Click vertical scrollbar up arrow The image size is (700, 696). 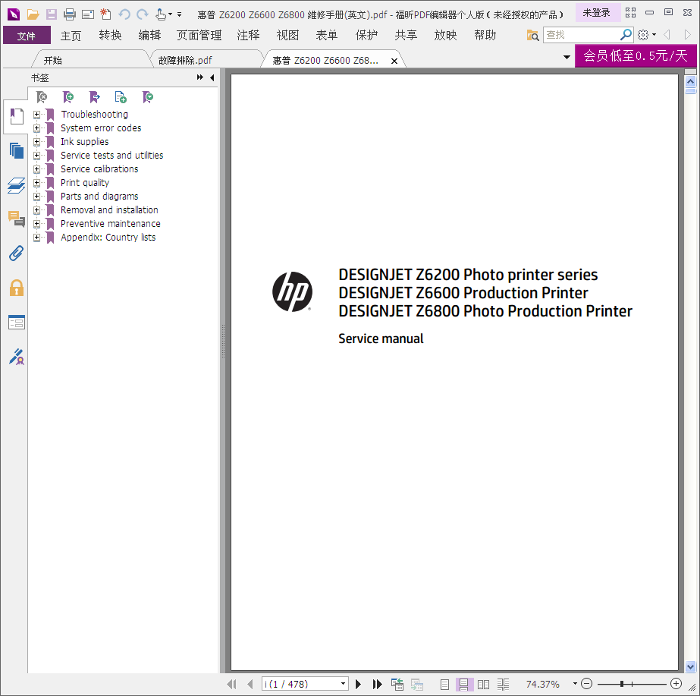click(691, 81)
